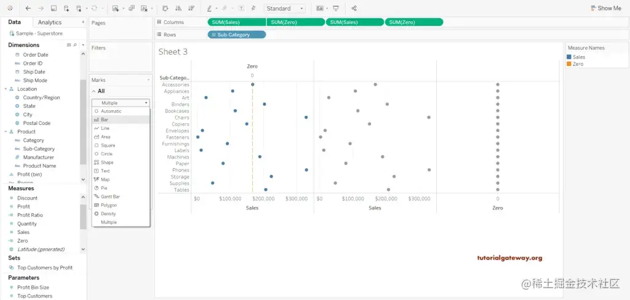Screen dimensions: 630x300
Task: Choose Gantt Bar from mark type list
Action: (x=121, y=197)
